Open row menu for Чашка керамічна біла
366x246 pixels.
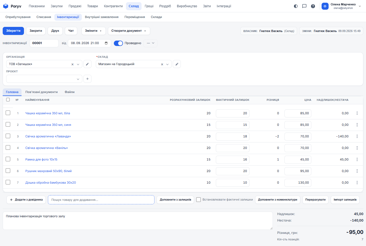[357, 113]
